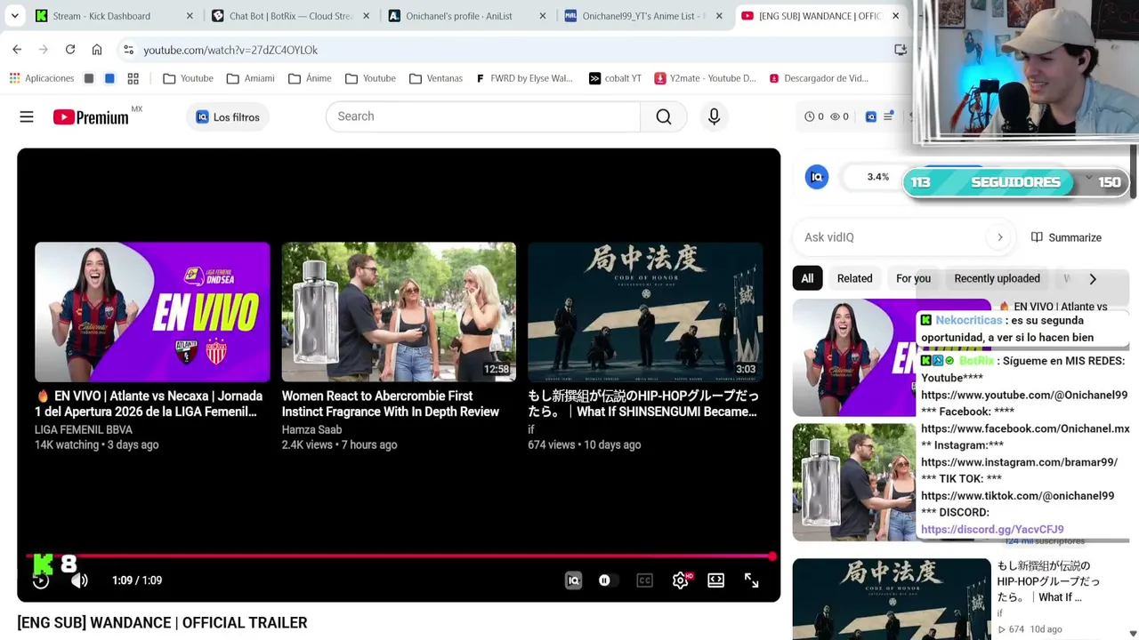Click the vidIQ clock stat icon
Screen dimensions: 1139x640
[809, 116]
